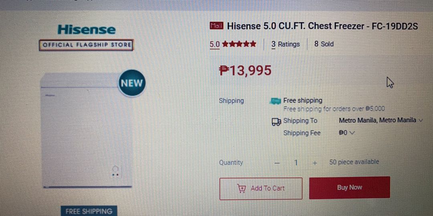Expand the shipping fee ₱0 chevron
This screenshot has width=433, height=216.
(x=352, y=133)
